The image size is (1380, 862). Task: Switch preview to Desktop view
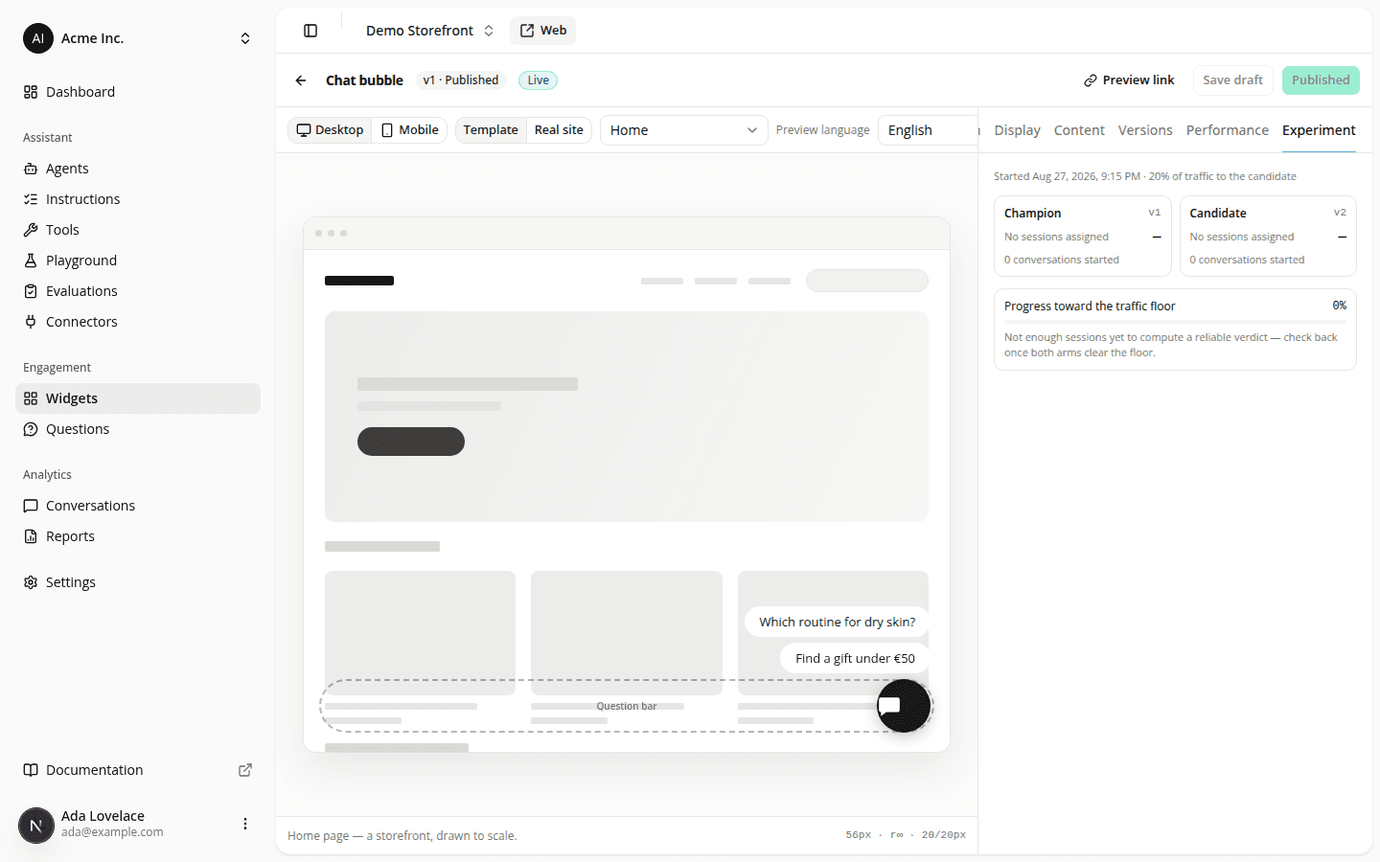(x=330, y=130)
